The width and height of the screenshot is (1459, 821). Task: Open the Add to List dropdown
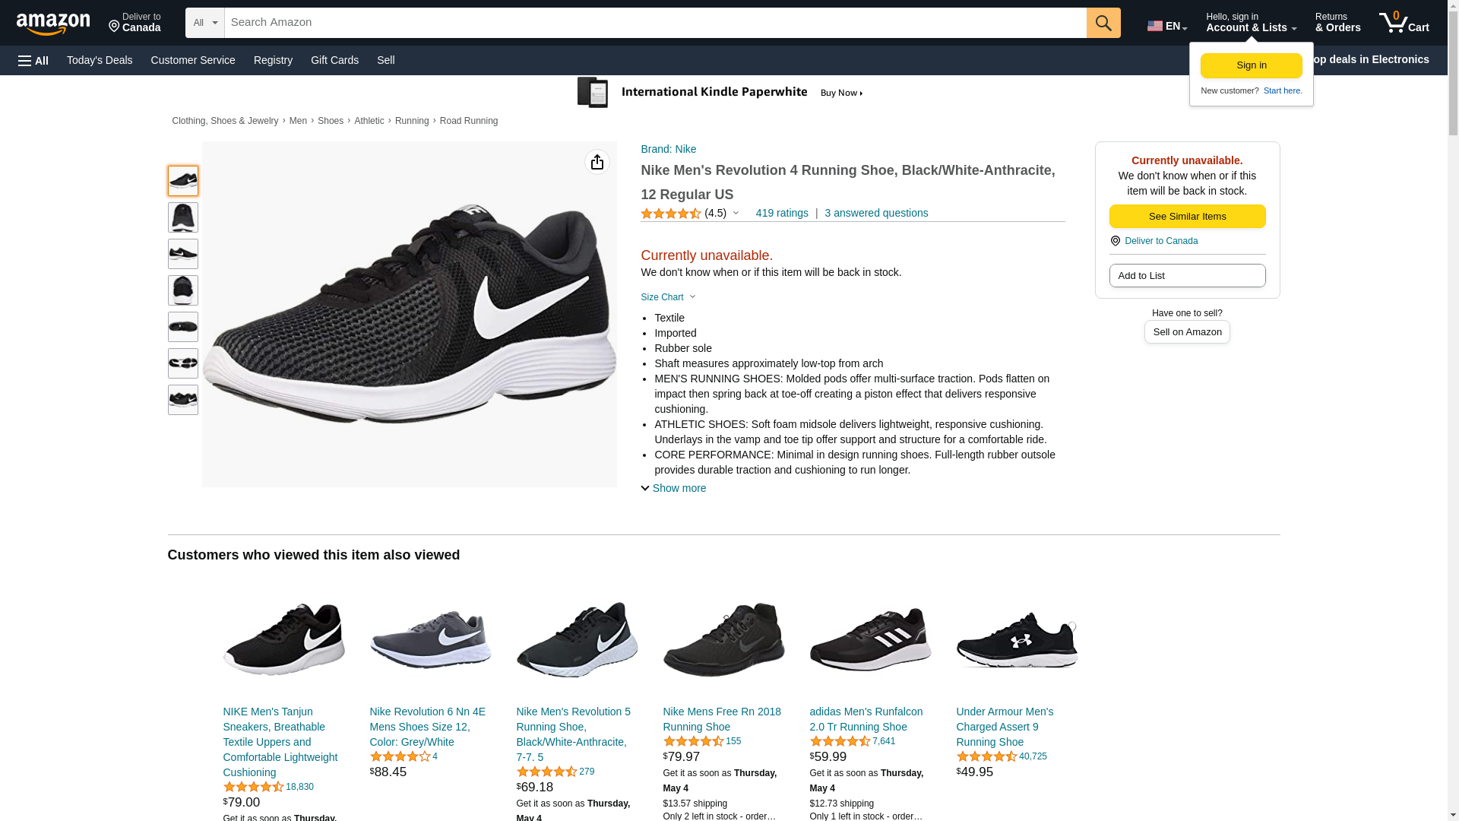pos(1187,275)
